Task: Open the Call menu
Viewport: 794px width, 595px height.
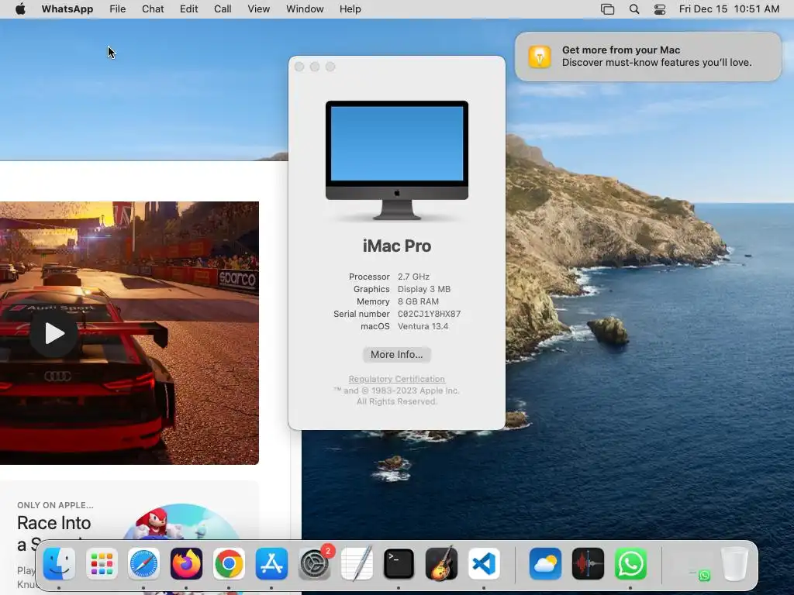Action: [x=223, y=9]
